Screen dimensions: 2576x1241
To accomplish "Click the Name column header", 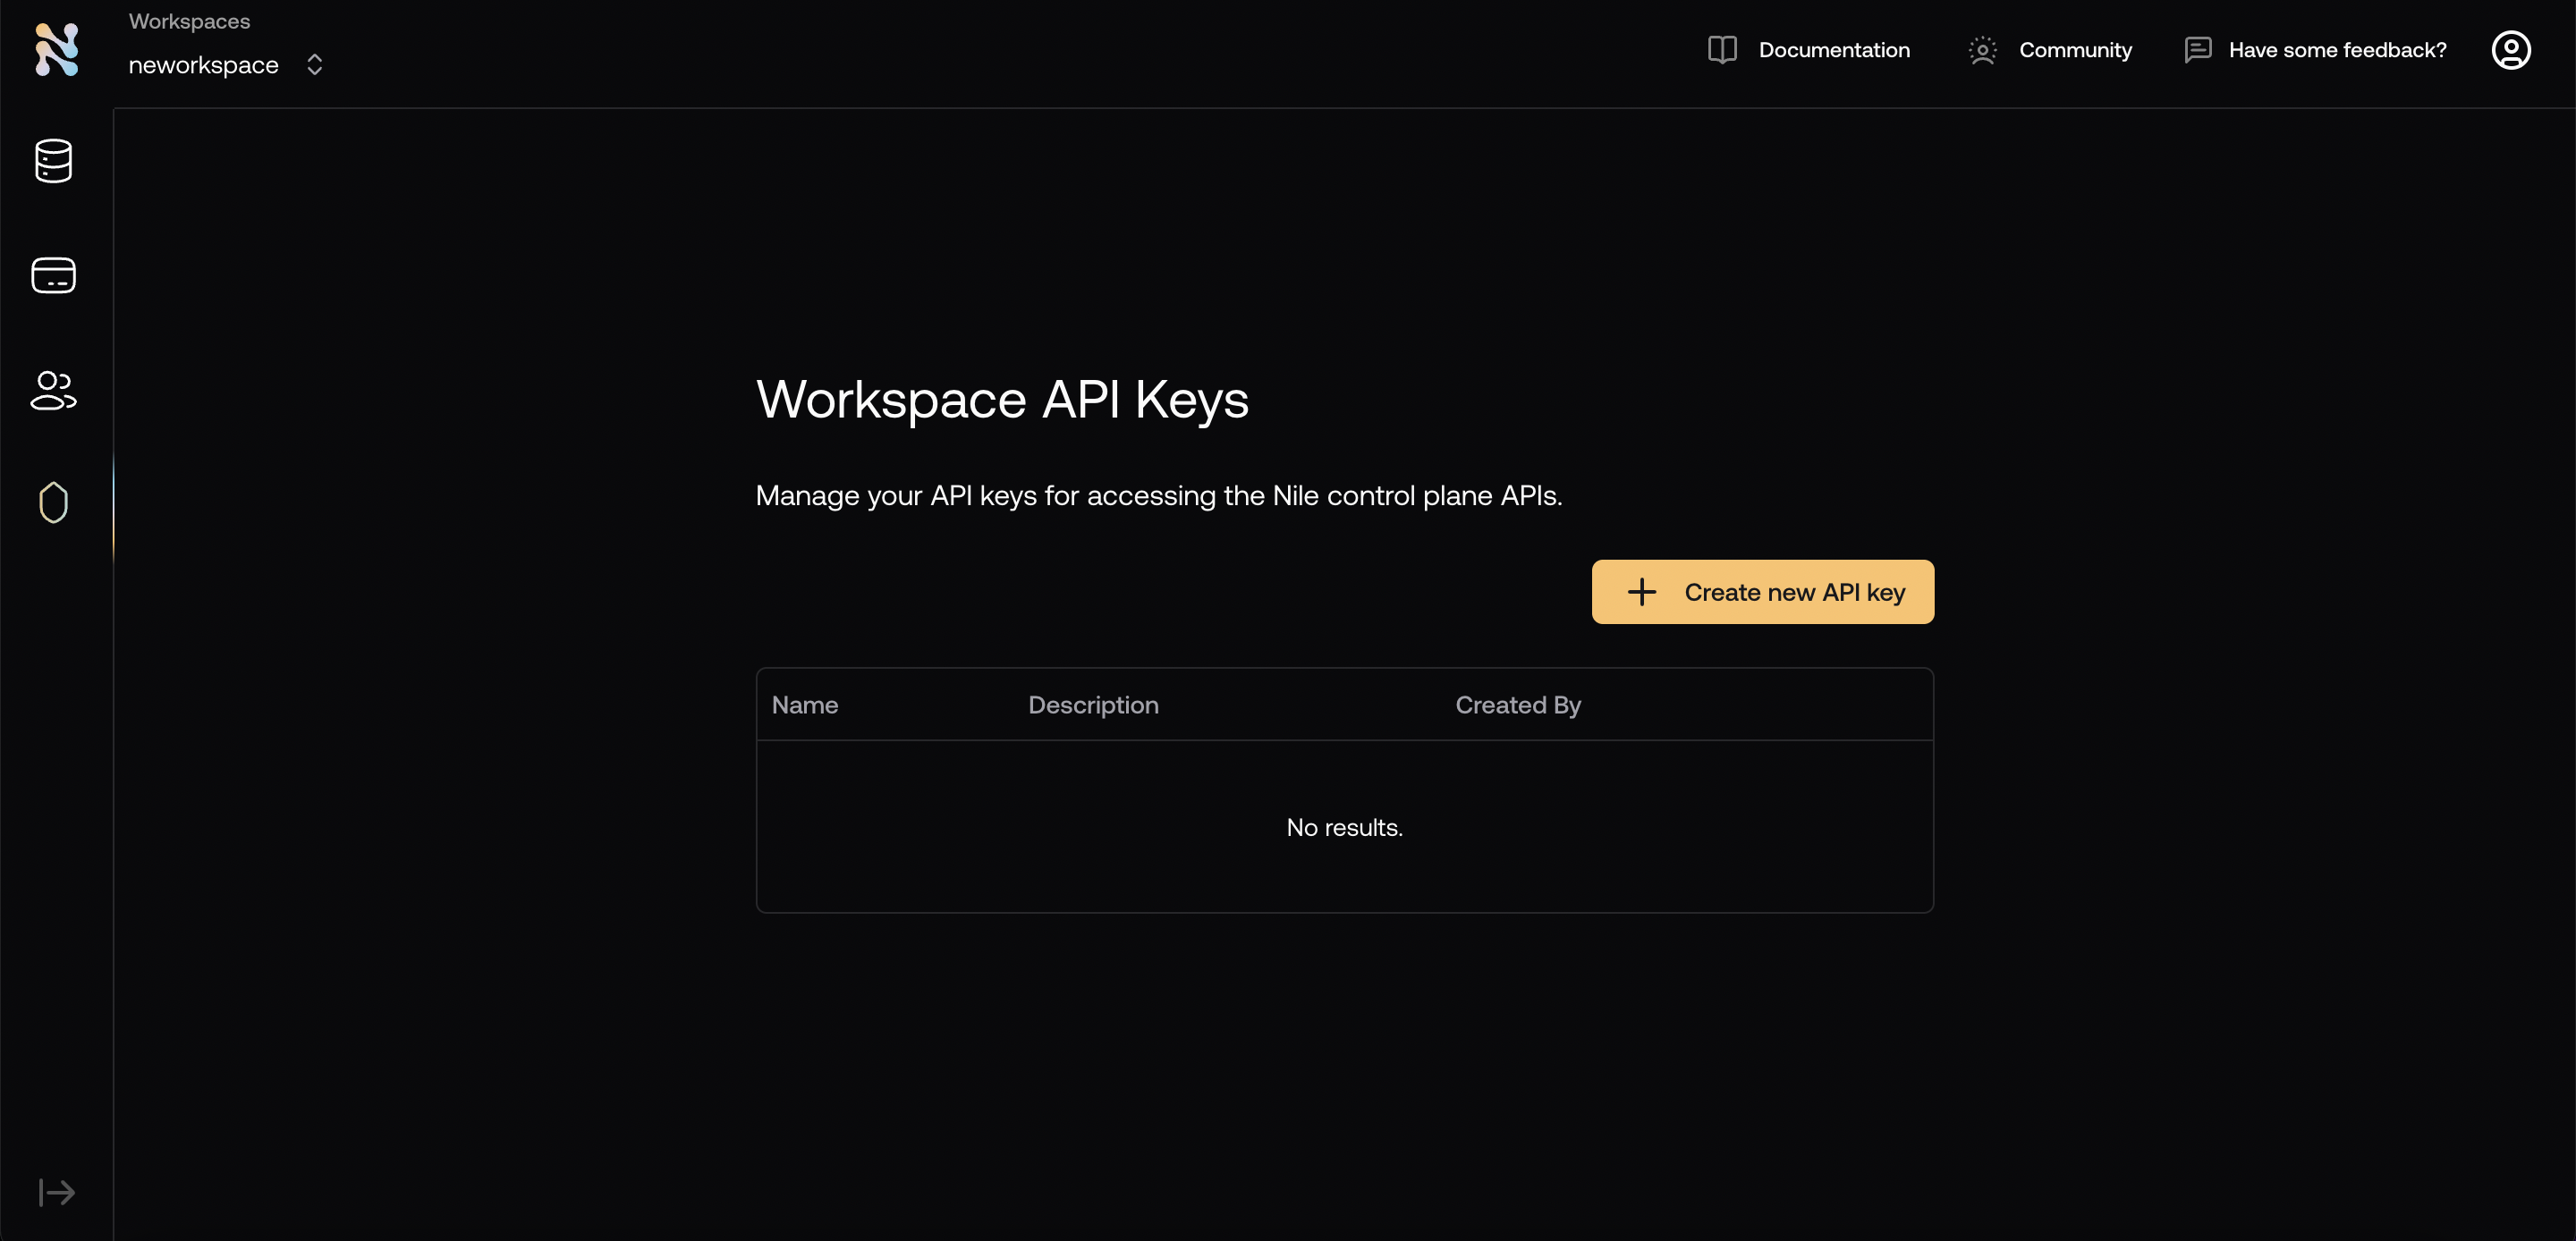I will coord(804,705).
